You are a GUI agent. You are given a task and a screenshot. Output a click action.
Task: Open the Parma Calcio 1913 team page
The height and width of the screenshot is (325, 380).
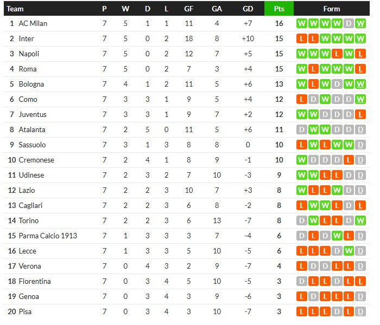click(x=48, y=236)
